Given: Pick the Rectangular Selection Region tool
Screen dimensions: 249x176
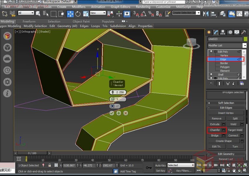Looking at the screenshot, I should click(x=54, y=14).
